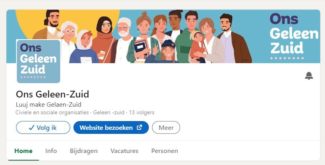Viewport: 325px width, 165px height.
Task: Click Civiele en sociale organisaties text
Action: click(52, 112)
